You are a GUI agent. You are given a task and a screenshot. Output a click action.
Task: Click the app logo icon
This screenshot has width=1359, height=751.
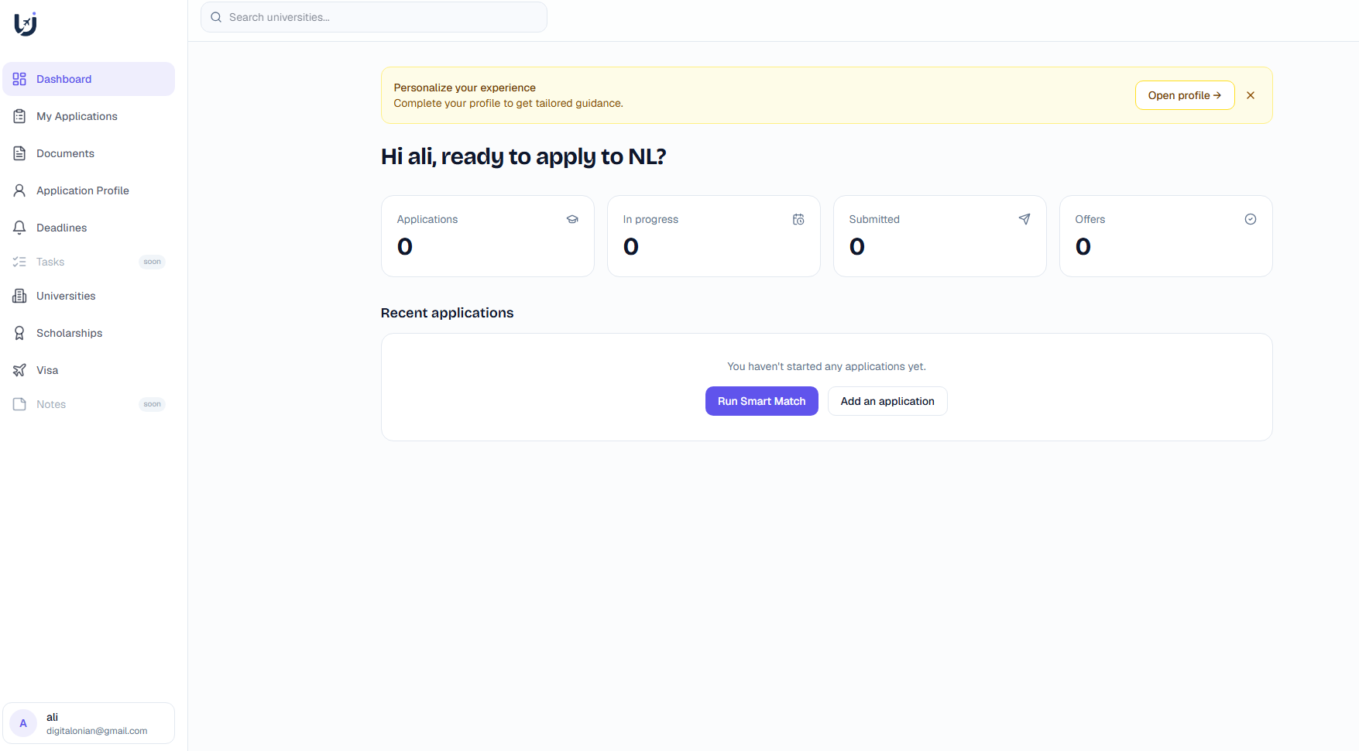click(26, 24)
